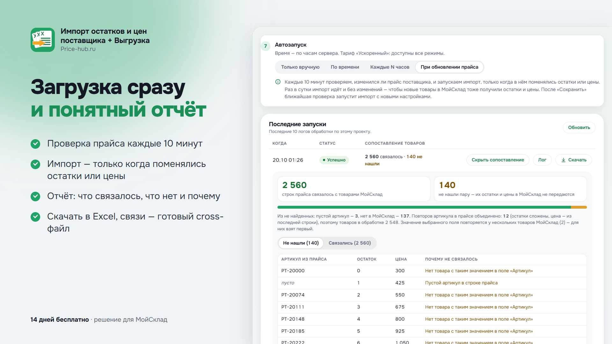The image size is (612, 344).
Task: Click the 'КОГДА' column header
Action: (x=280, y=143)
